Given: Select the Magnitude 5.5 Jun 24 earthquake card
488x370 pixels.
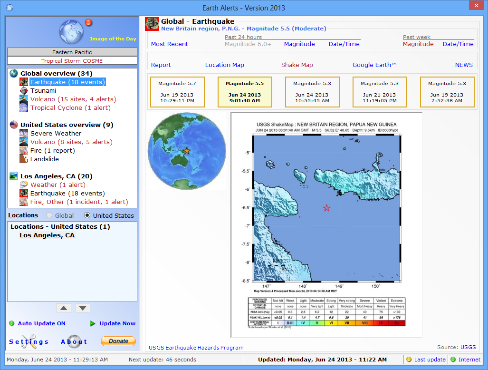Looking at the screenshot, I should (245, 92).
